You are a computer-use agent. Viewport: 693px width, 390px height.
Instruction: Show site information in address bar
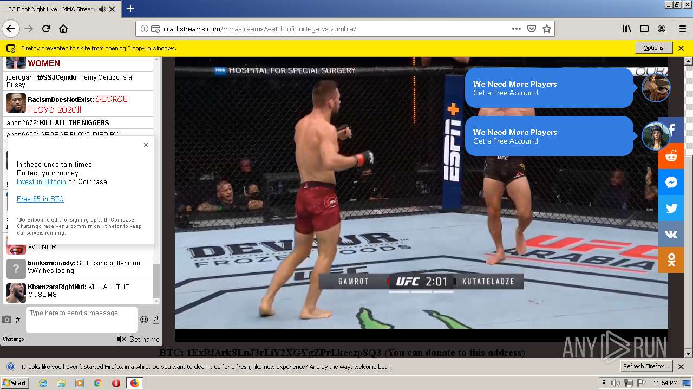point(145,29)
